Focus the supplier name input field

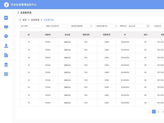coord(56,26)
